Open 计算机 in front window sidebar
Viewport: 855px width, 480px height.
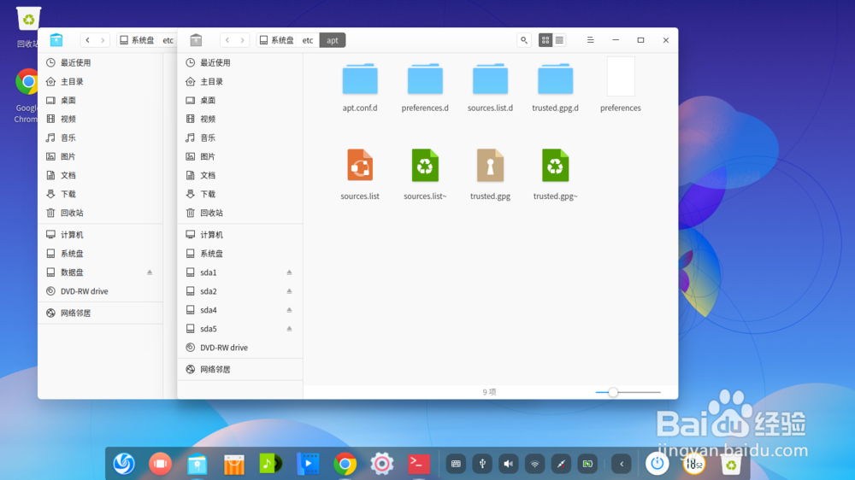coord(240,235)
